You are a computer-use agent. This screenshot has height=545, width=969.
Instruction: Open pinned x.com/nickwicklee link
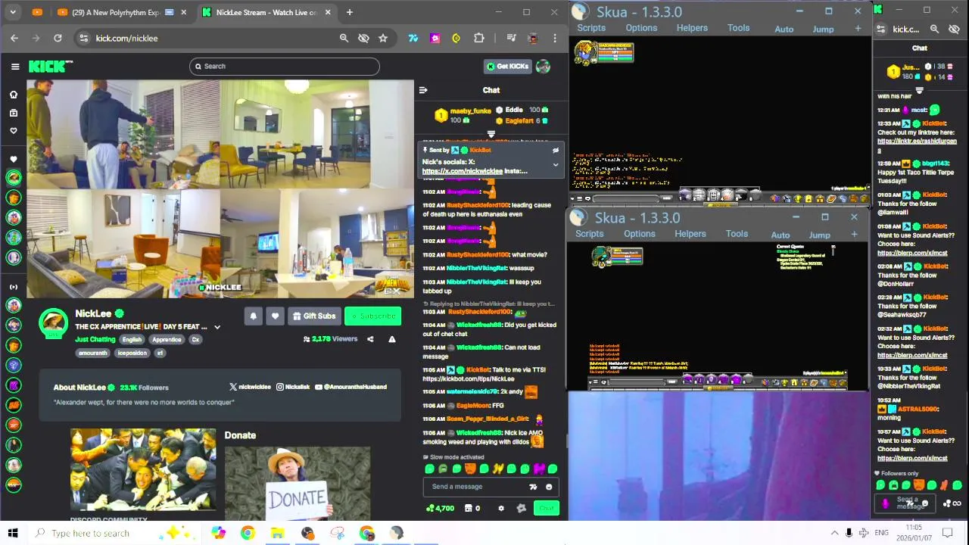463,171
